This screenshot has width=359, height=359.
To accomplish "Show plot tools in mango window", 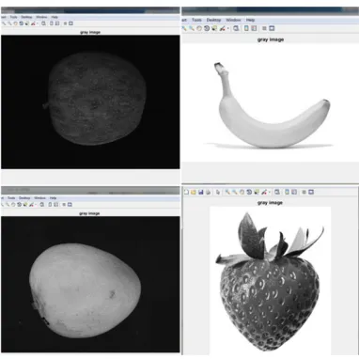I will pos(70,205).
